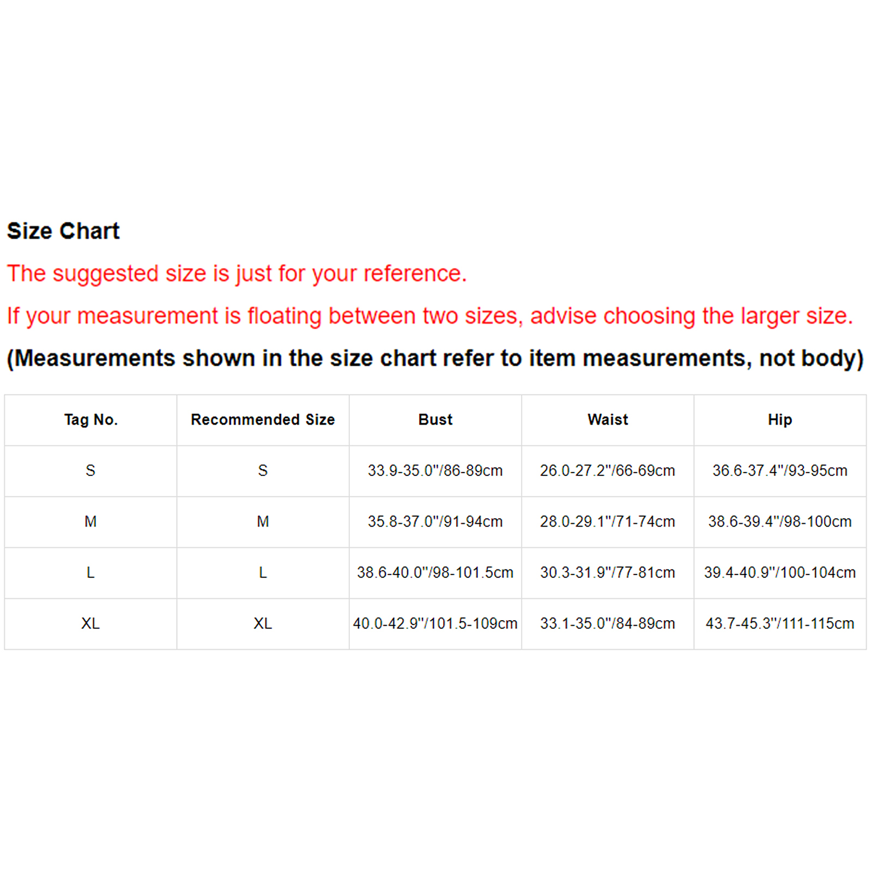Select the S cell under Tag No.
The width and height of the screenshot is (872, 872).
90,471
